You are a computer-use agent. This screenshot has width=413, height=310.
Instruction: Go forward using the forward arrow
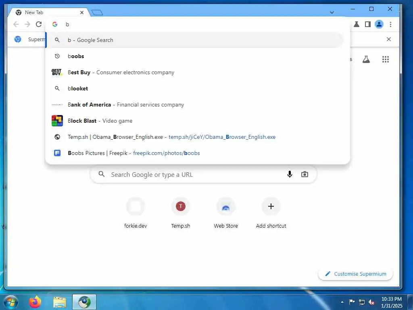tap(27, 24)
